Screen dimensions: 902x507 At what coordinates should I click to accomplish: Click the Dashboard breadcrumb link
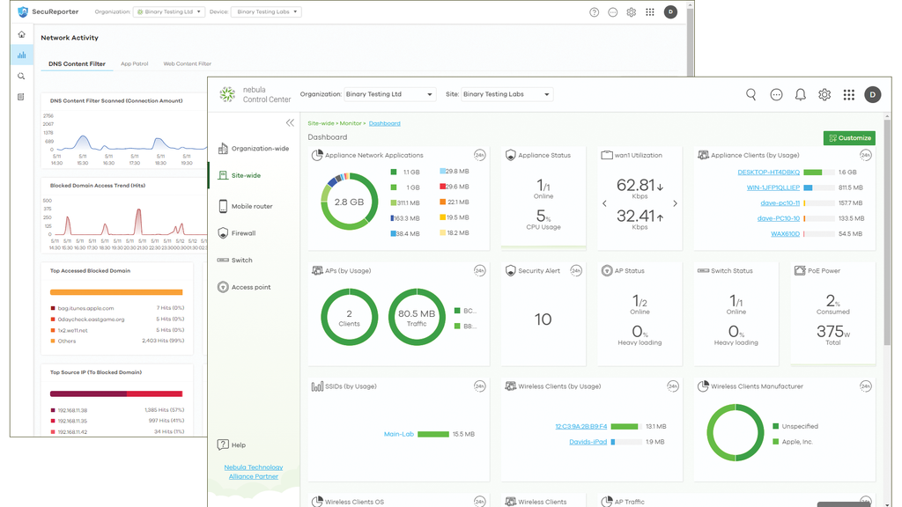(384, 123)
